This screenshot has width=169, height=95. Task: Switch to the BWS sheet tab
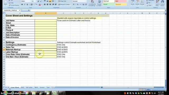(36, 87)
